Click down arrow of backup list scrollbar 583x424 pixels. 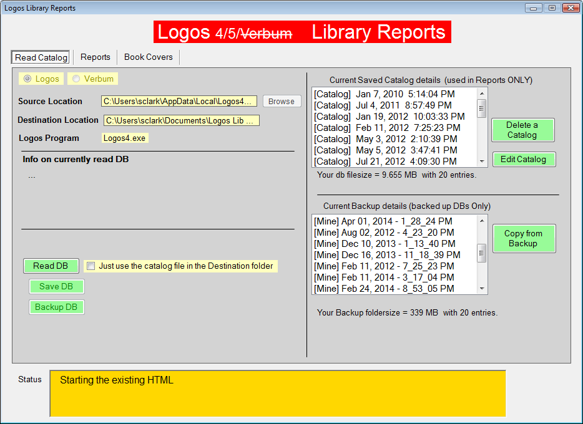click(x=482, y=289)
